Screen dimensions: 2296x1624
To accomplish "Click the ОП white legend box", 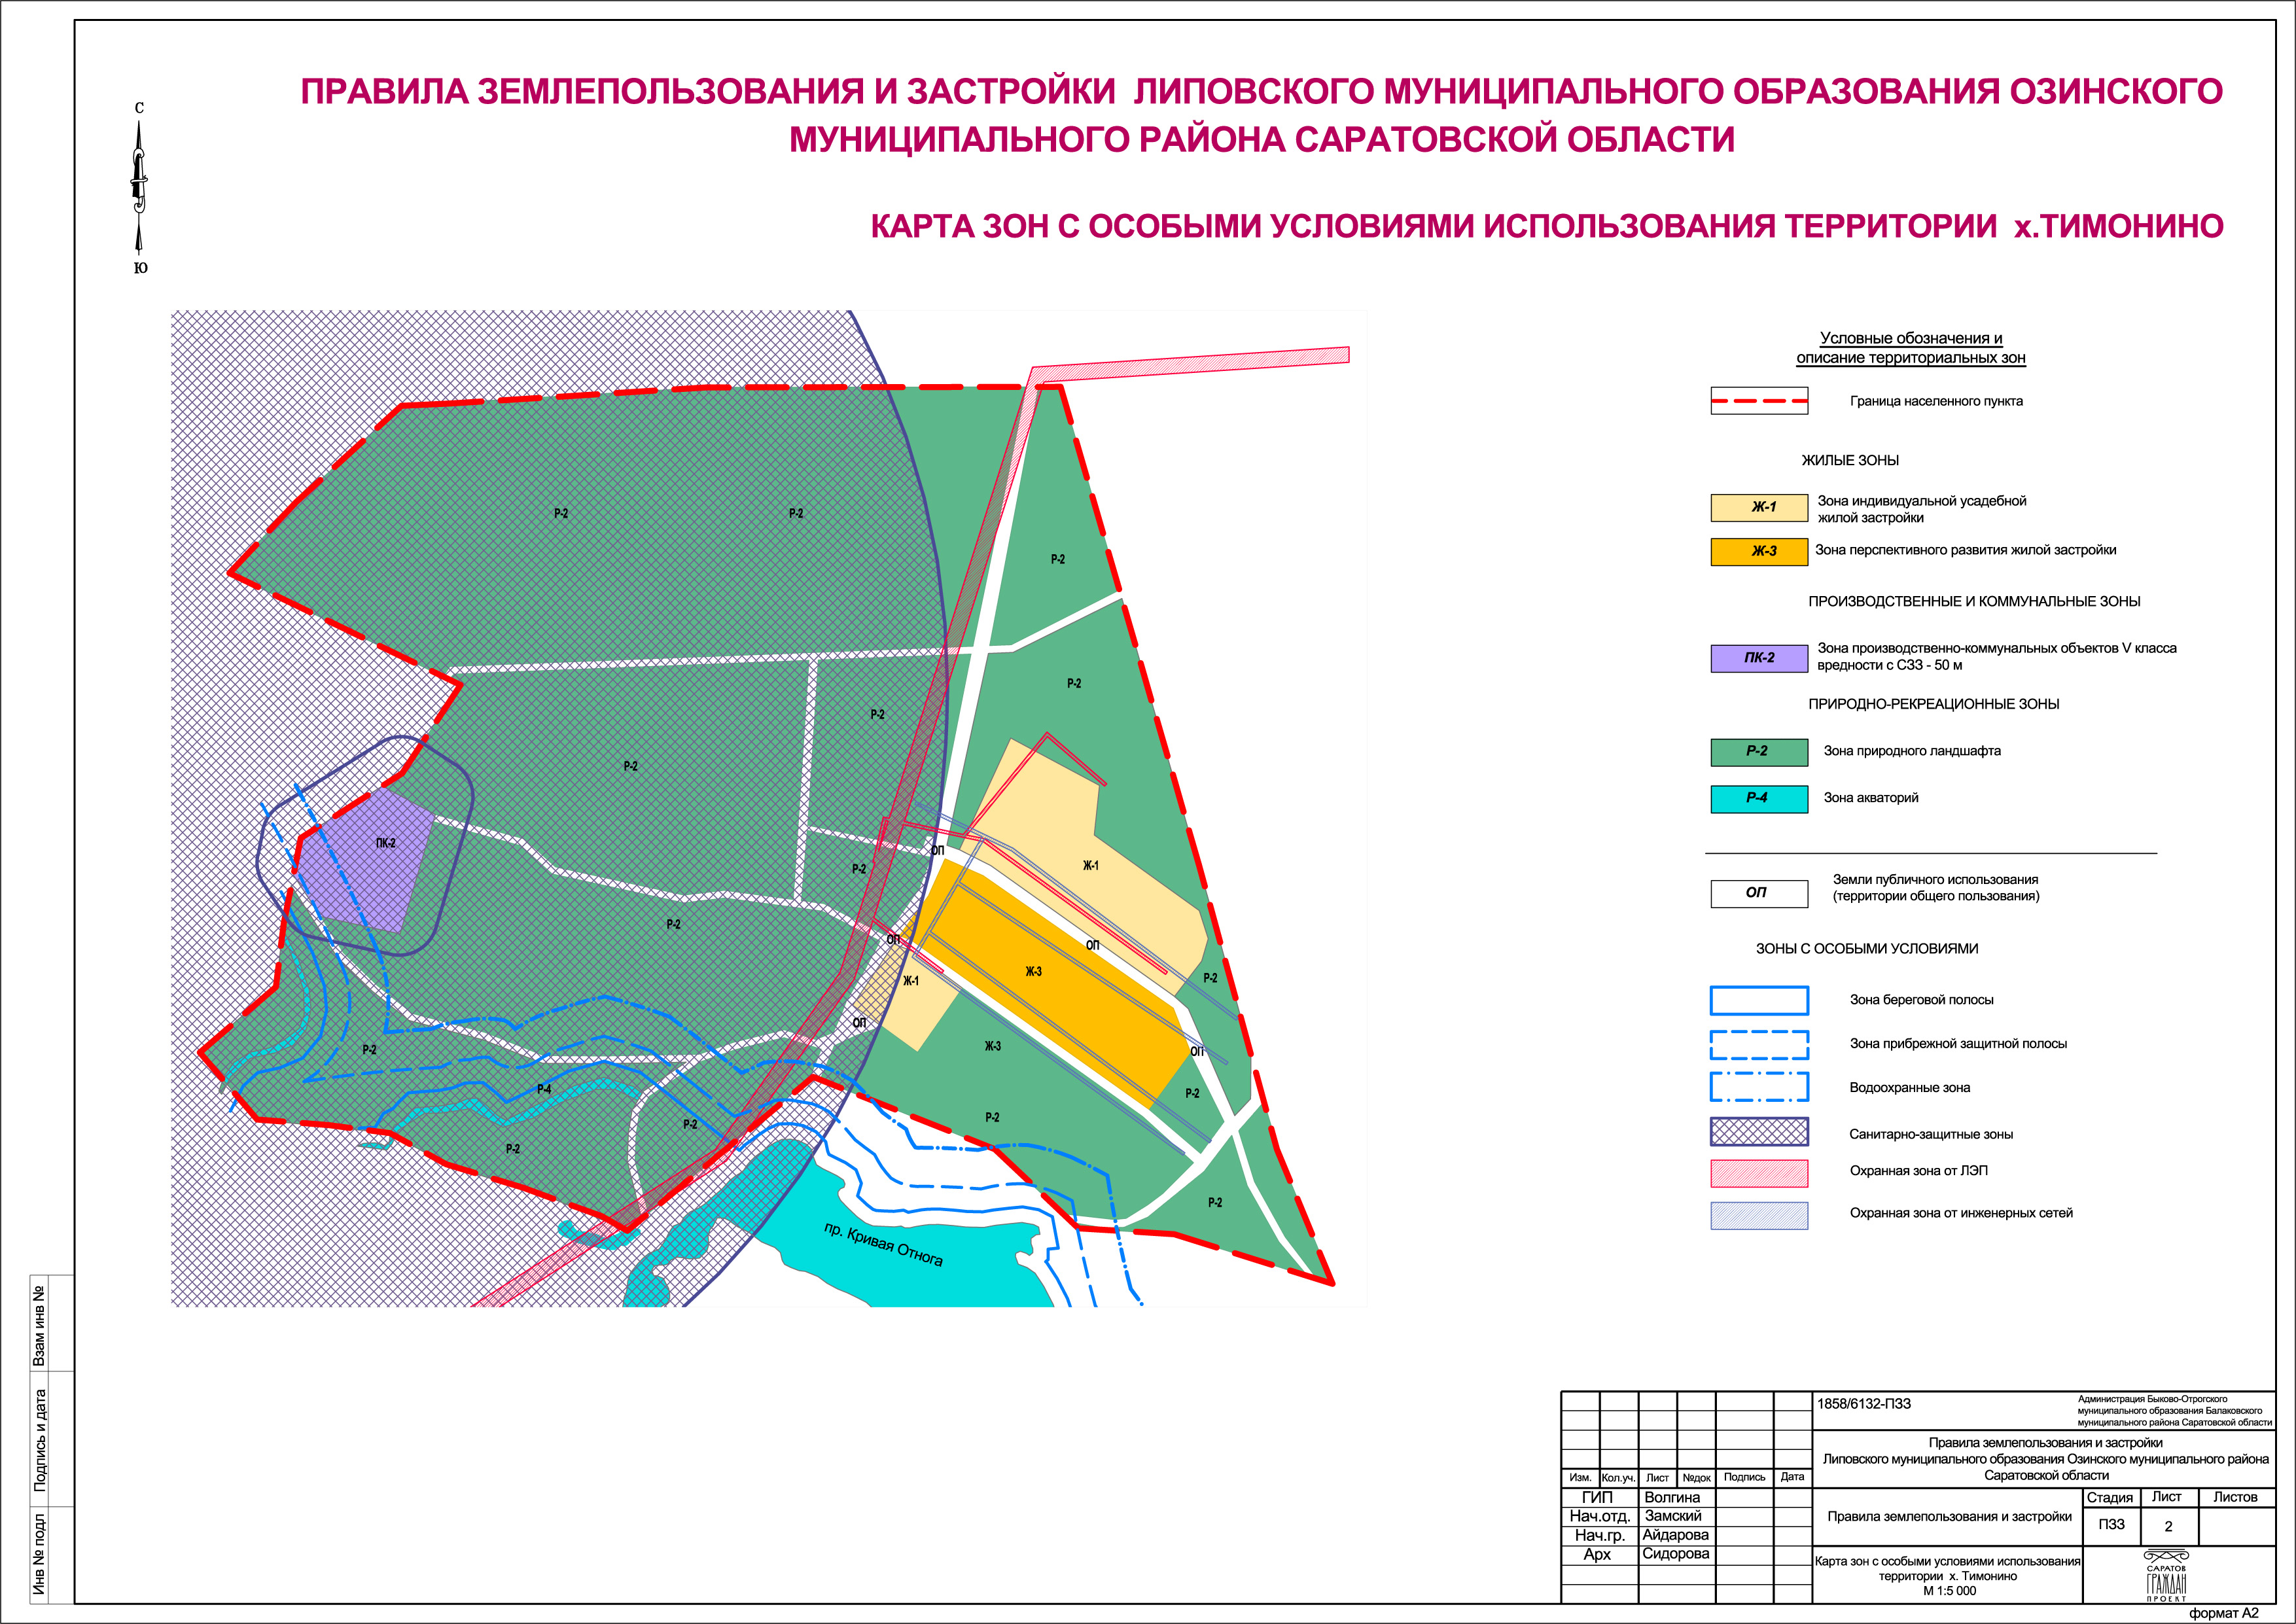I will 1759,893.
